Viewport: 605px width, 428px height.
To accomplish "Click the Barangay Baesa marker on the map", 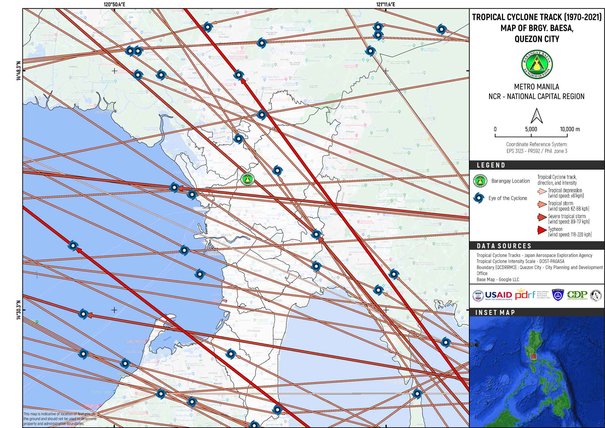I will (x=247, y=179).
